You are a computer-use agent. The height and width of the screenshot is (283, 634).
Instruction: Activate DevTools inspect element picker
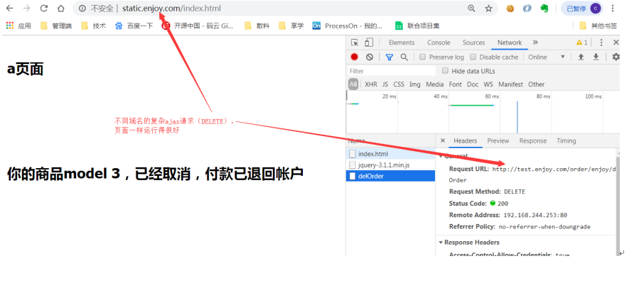coord(355,43)
